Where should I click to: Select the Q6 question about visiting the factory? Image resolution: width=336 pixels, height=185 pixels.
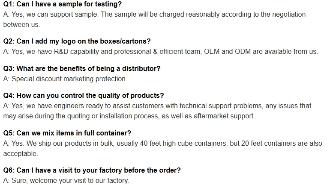click(x=92, y=170)
